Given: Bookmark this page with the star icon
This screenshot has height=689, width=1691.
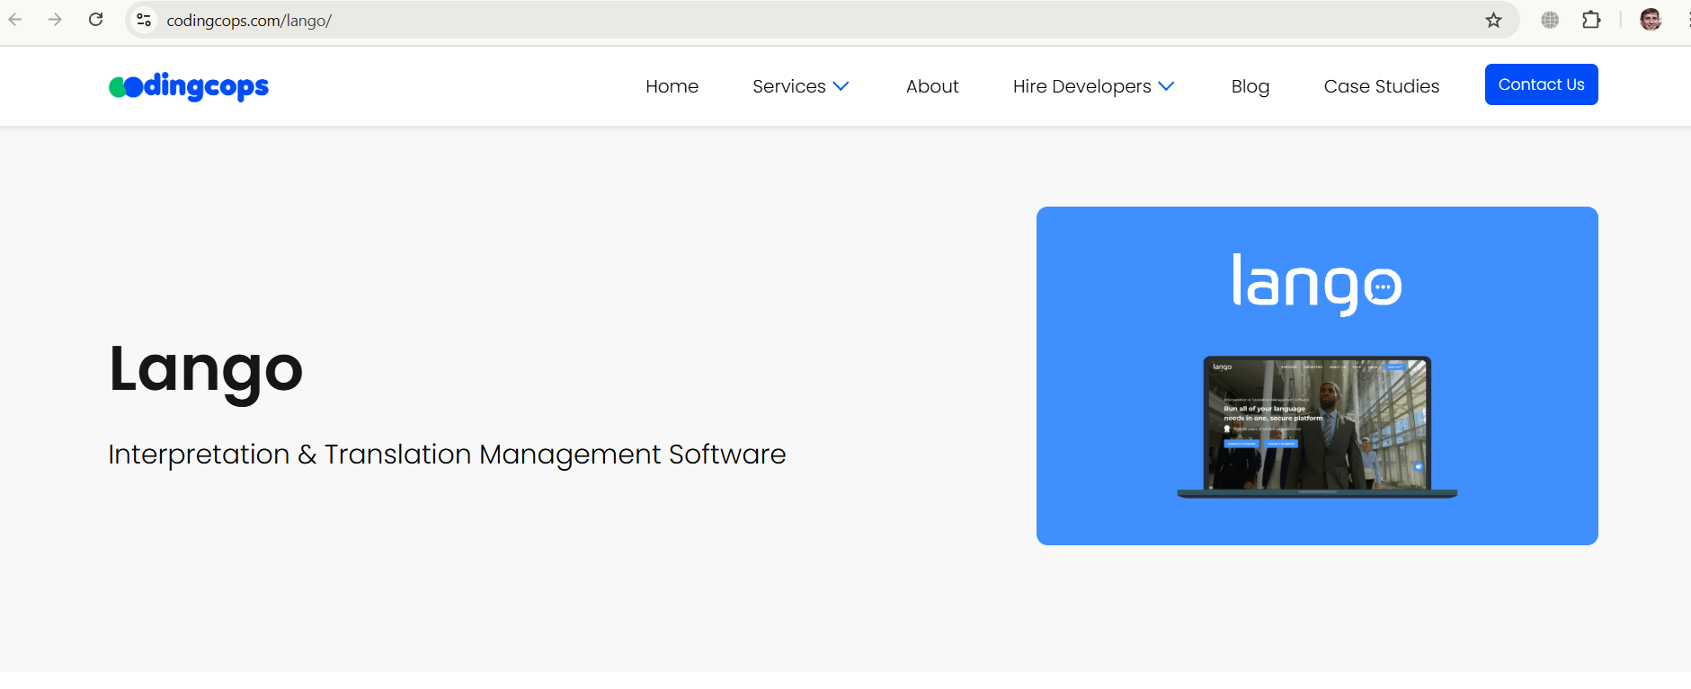Looking at the screenshot, I should [1493, 20].
